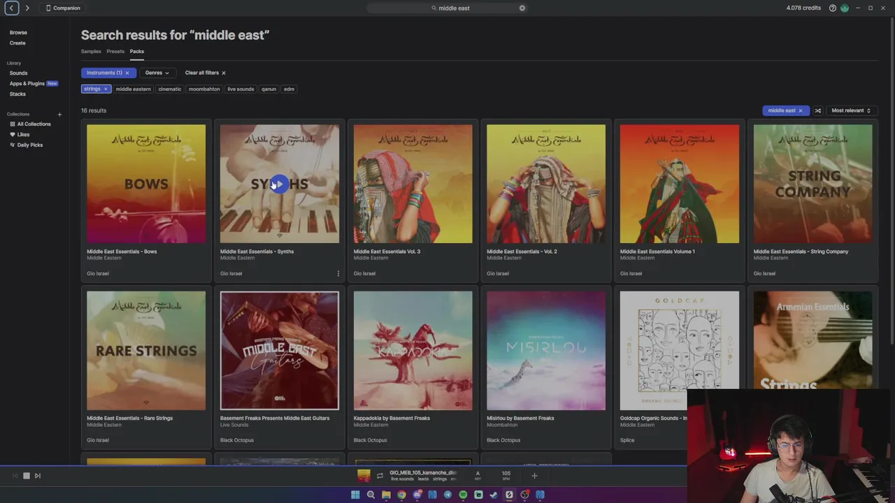The height and width of the screenshot is (503, 895).
Task: Open the Middle East Essentials Bows pack cover
Action: pos(146,184)
